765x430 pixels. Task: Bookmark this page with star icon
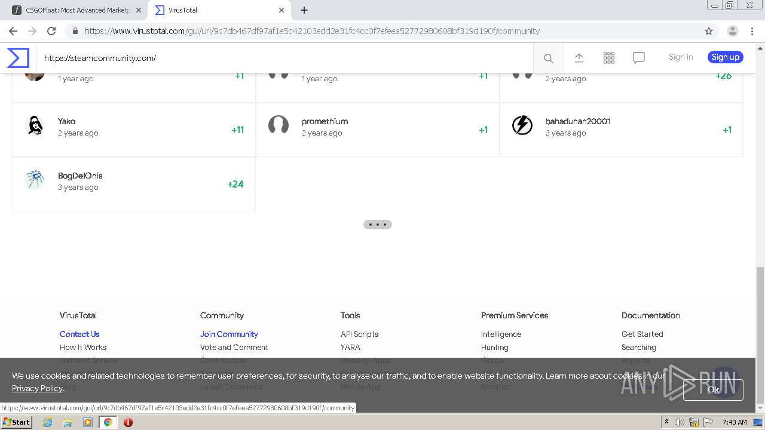tap(709, 31)
